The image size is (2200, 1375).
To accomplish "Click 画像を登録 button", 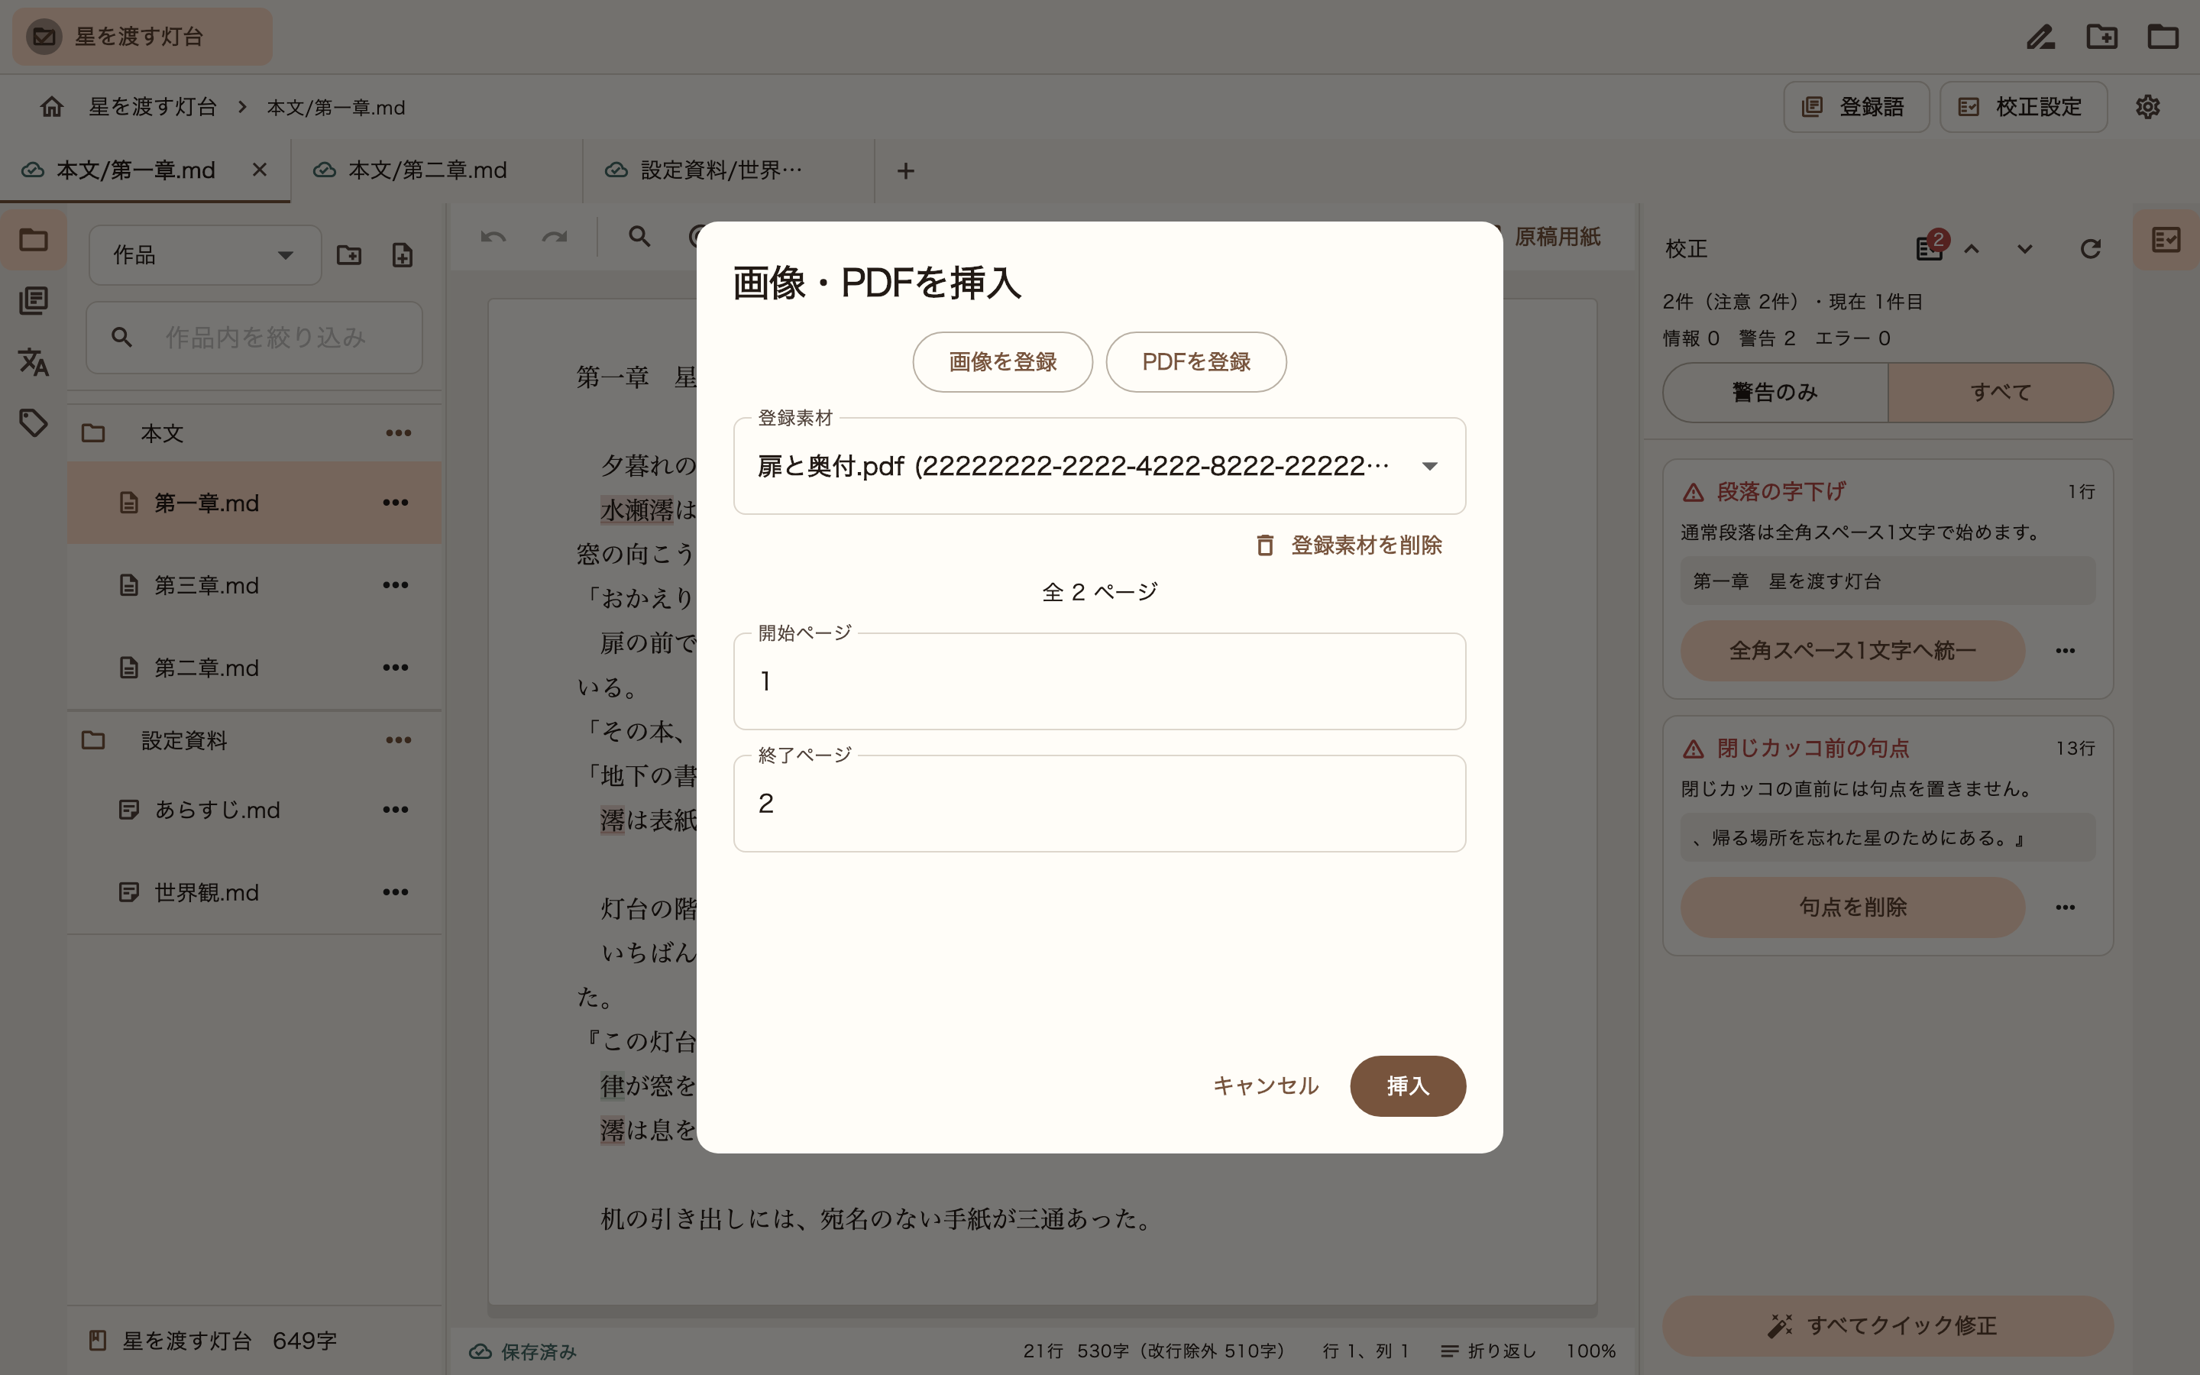I will (1003, 362).
